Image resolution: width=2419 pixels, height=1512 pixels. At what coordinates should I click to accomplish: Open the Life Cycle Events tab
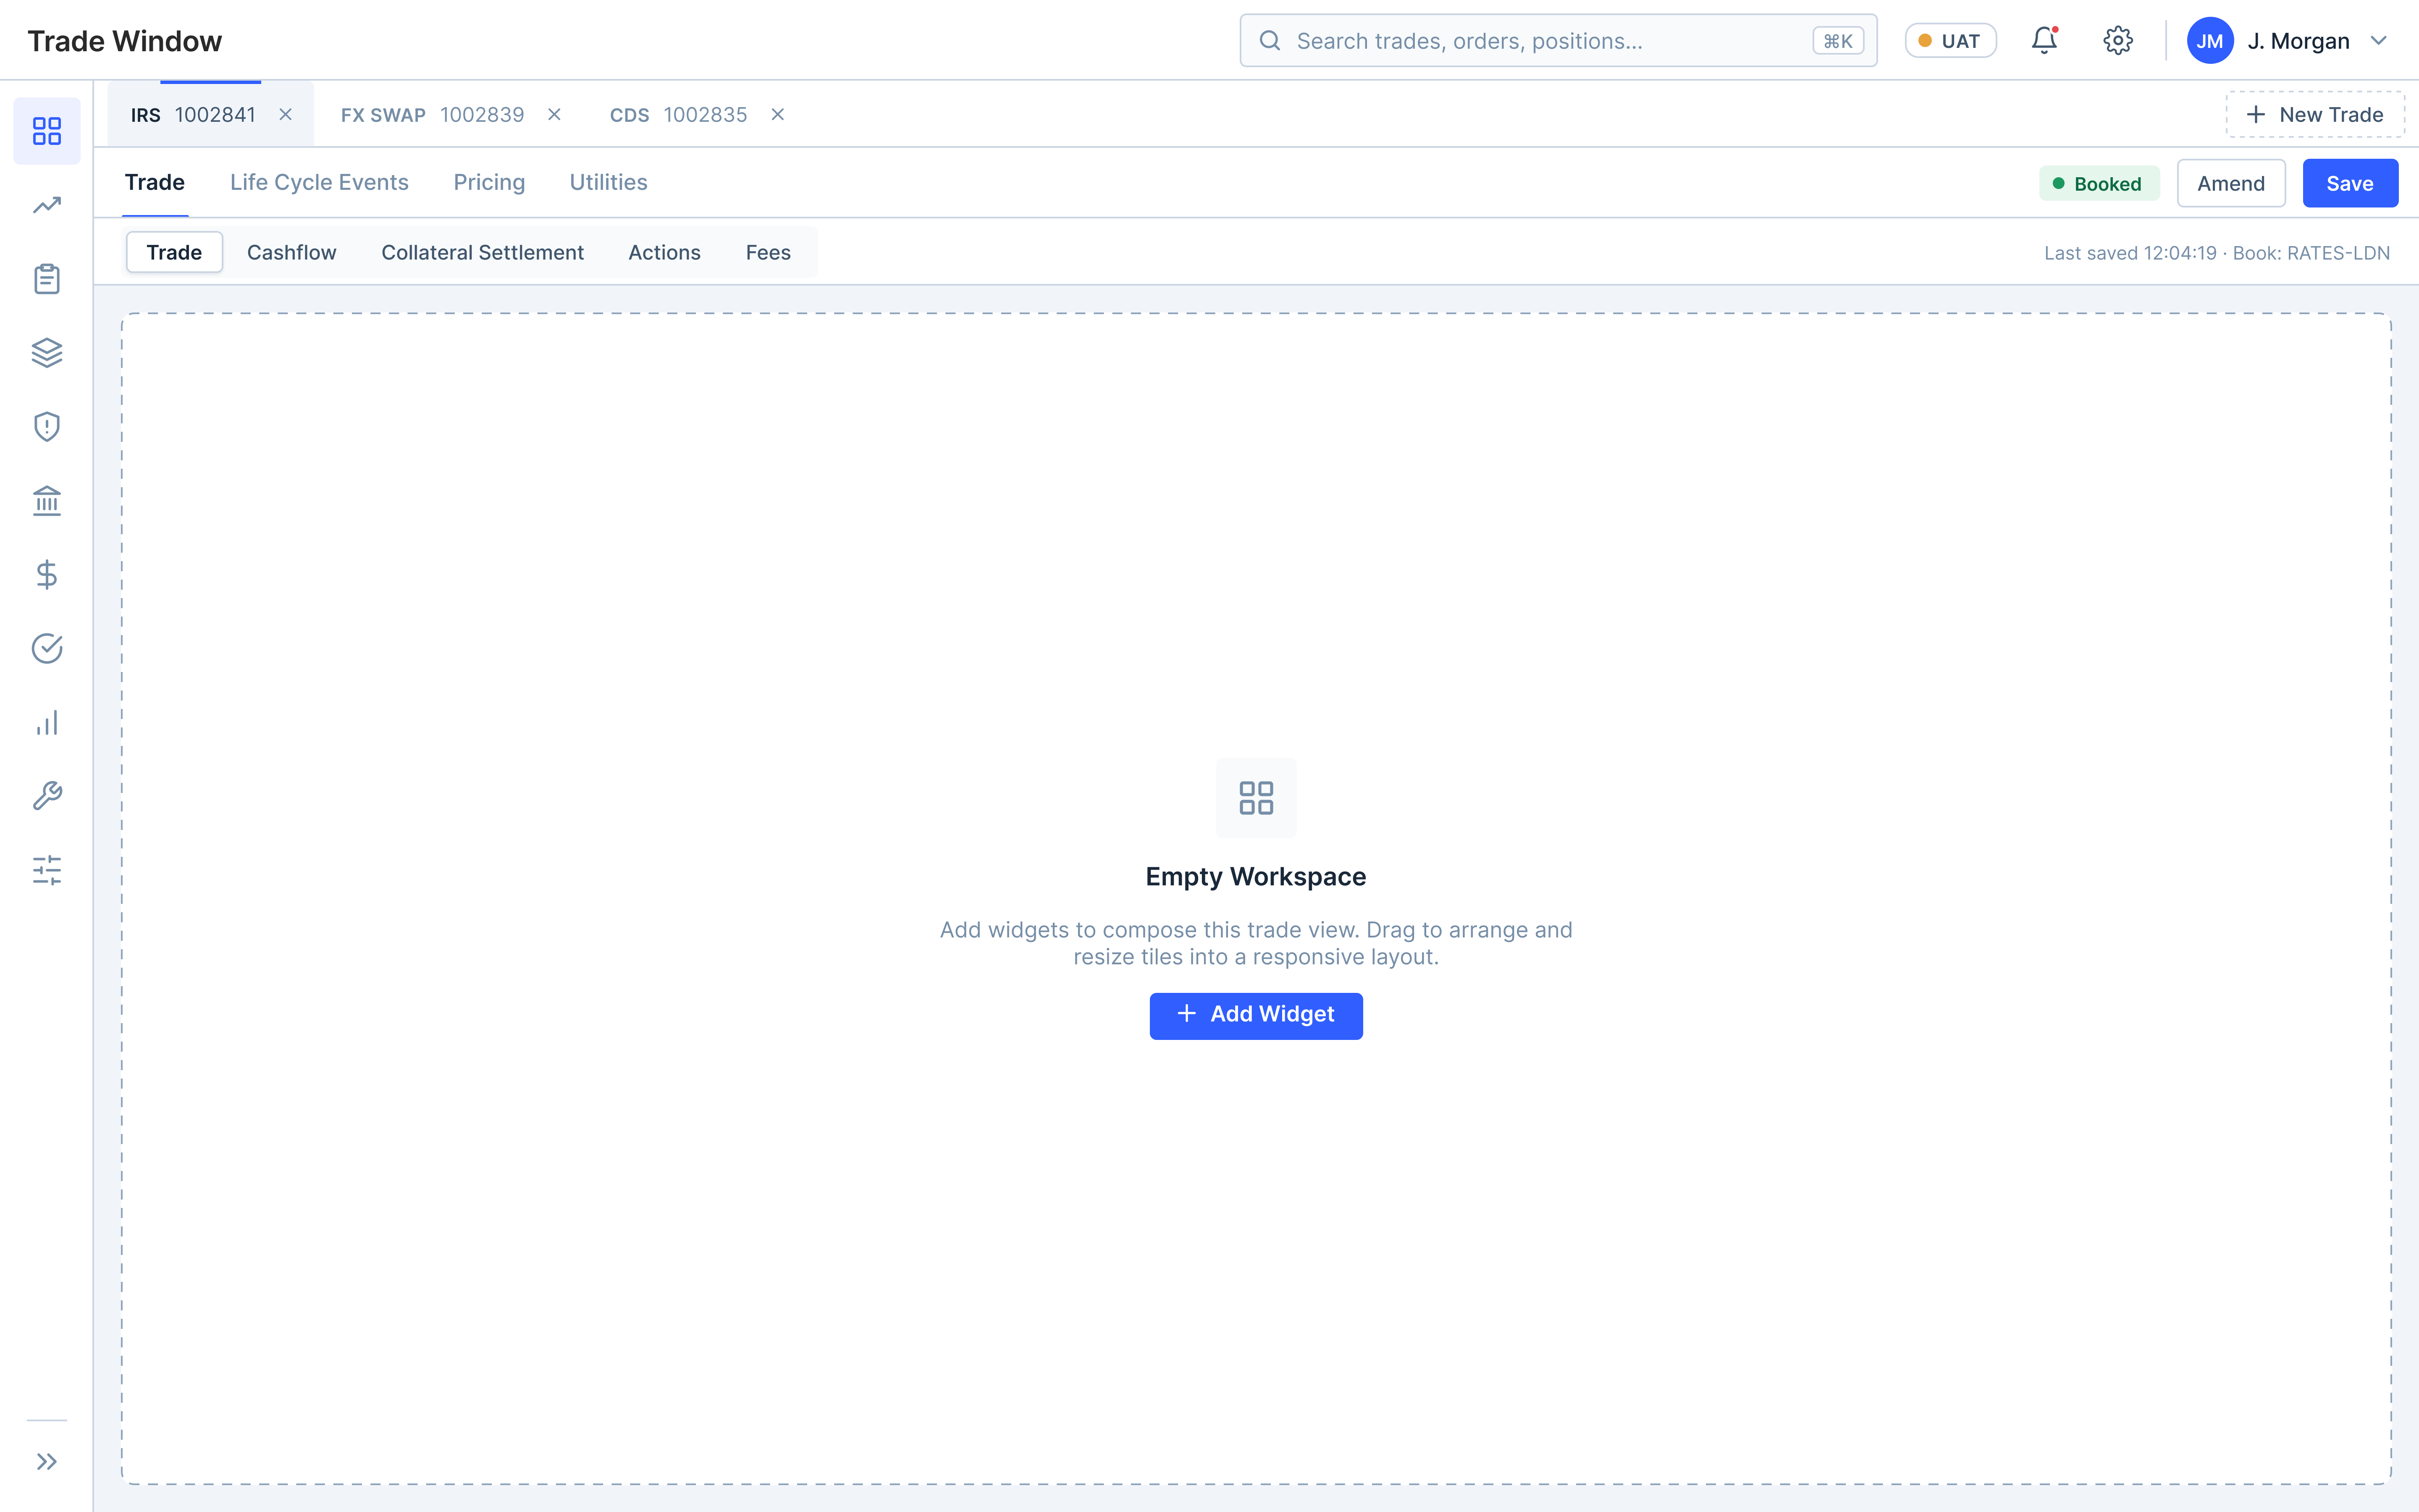coord(319,183)
